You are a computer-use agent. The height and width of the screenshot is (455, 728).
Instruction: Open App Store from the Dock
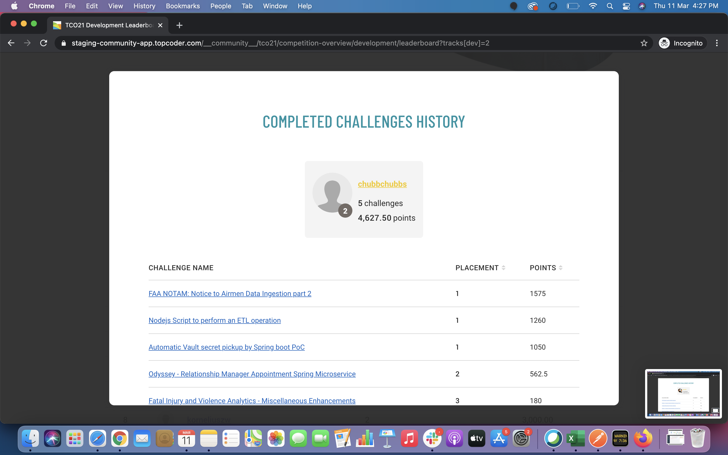499,439
